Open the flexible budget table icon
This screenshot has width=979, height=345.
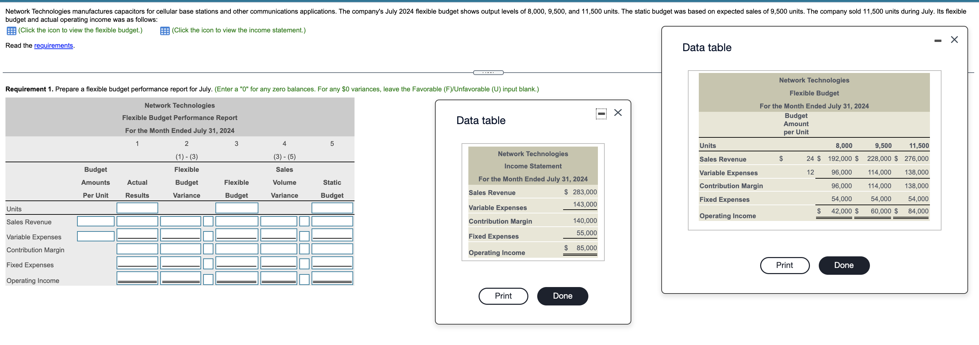[11, 31]
